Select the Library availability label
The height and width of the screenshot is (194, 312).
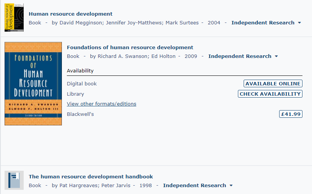click(75, 94)
